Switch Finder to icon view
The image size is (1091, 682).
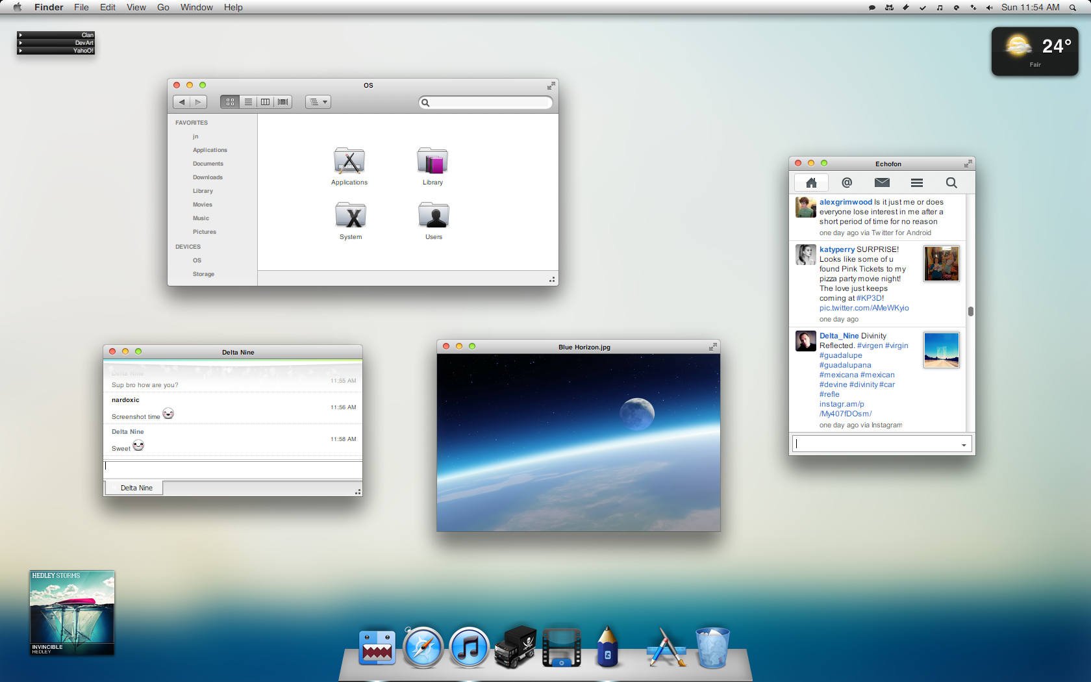(x=230, y=102)
